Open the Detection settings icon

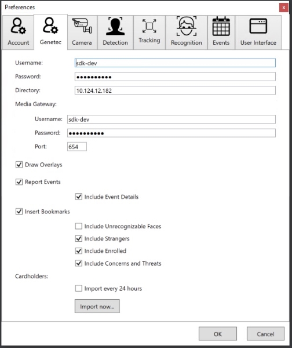pos(115,26)
